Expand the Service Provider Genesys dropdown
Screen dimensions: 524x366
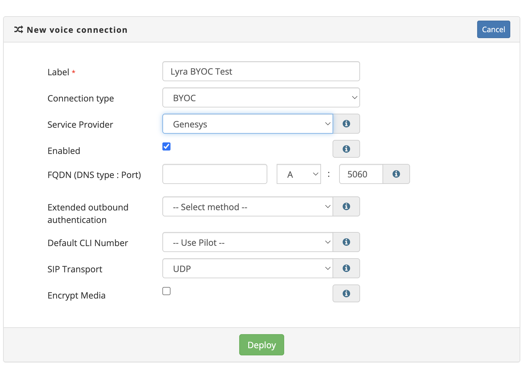[x=247, y=124]
